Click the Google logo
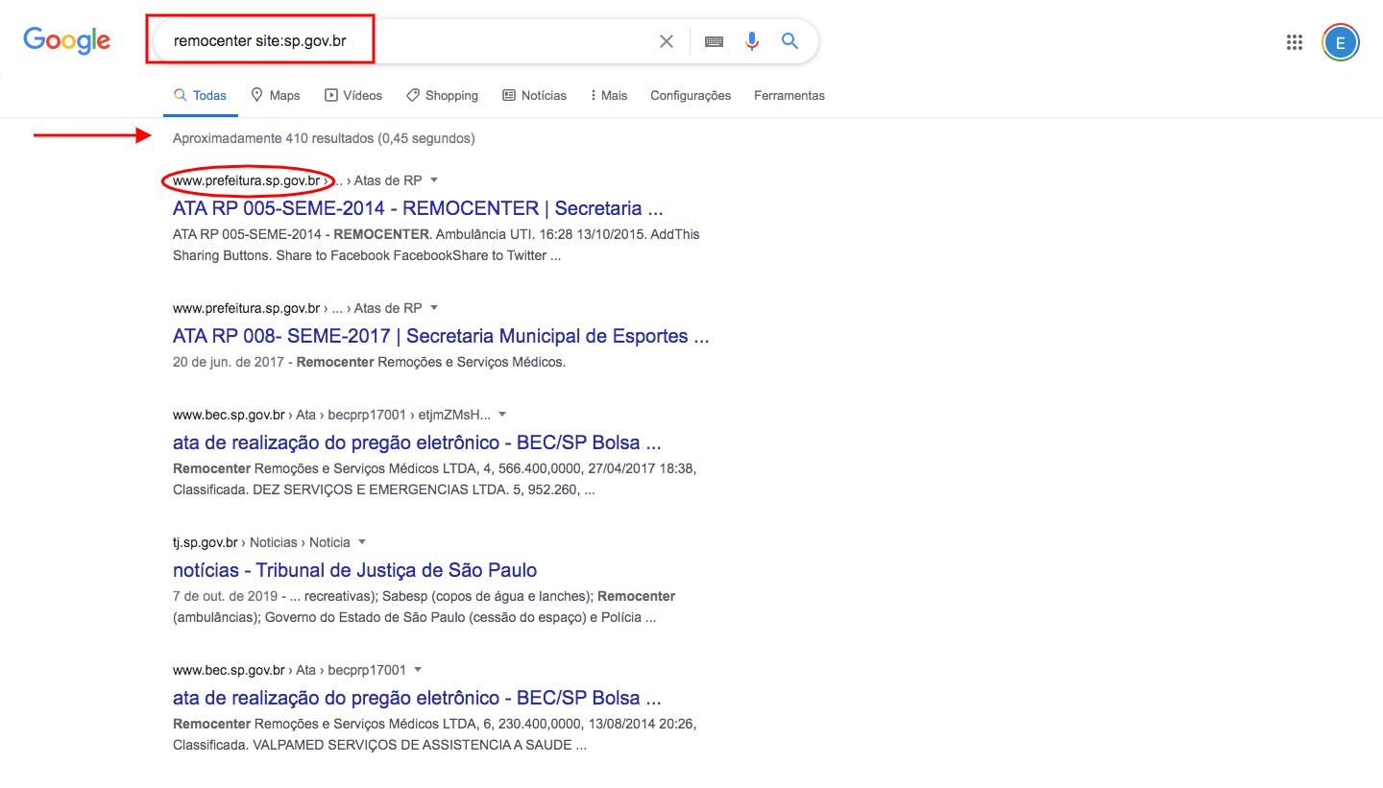Screen dimensions: 1383x788 [x=67, y=40]
